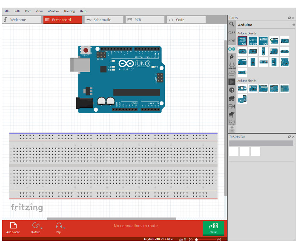The image size is (298, 243).
Task: Open the Window menu
Action: pyautogui.click(x=53, y=11)
